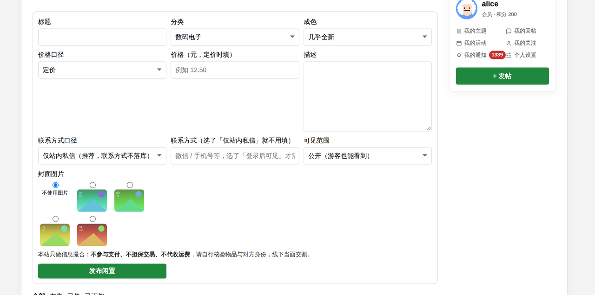Focus the 标题 input field

point(102,37)
